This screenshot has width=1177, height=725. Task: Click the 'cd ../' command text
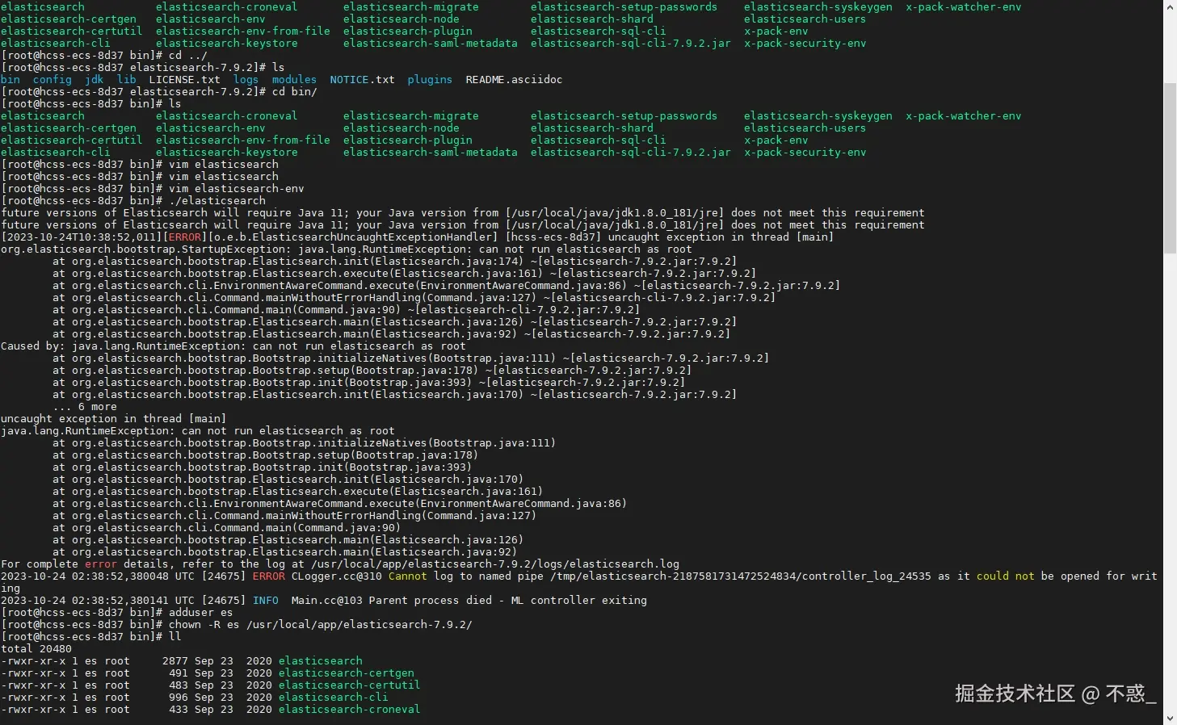(x=187, y=56)
